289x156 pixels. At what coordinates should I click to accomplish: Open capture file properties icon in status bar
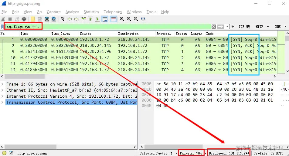click(x=11, y=153)
